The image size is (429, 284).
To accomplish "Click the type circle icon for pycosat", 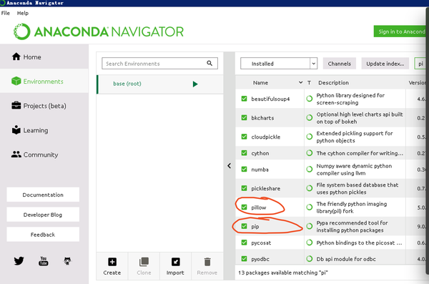I will (x=310, y=243).
